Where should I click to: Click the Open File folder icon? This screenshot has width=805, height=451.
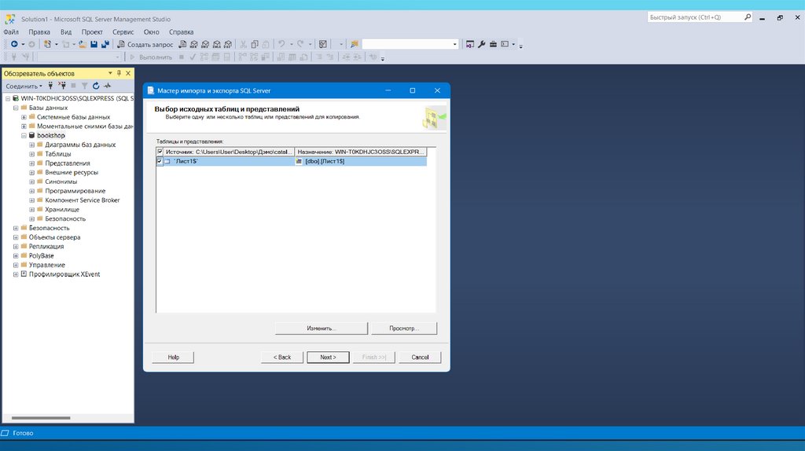(82, 44)
